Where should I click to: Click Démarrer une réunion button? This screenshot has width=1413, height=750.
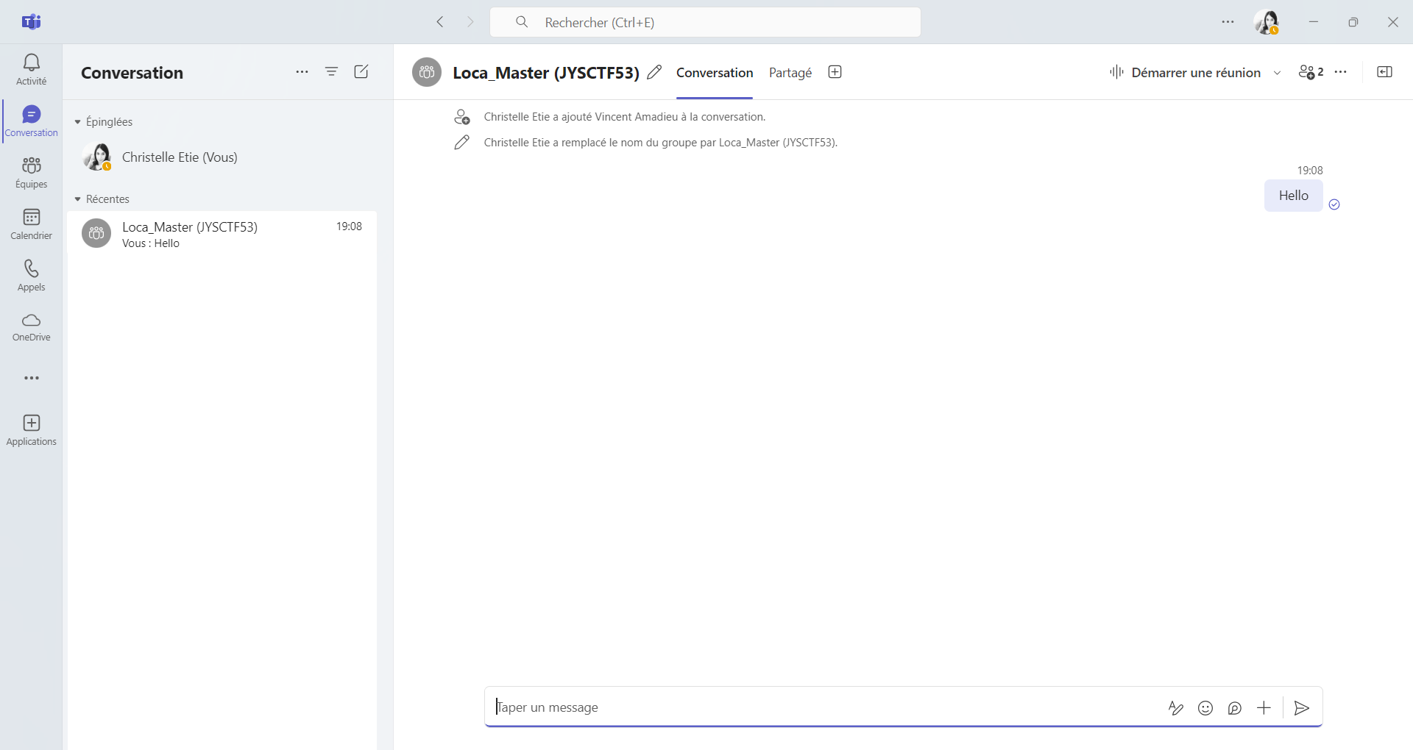tap(1186, 73)
